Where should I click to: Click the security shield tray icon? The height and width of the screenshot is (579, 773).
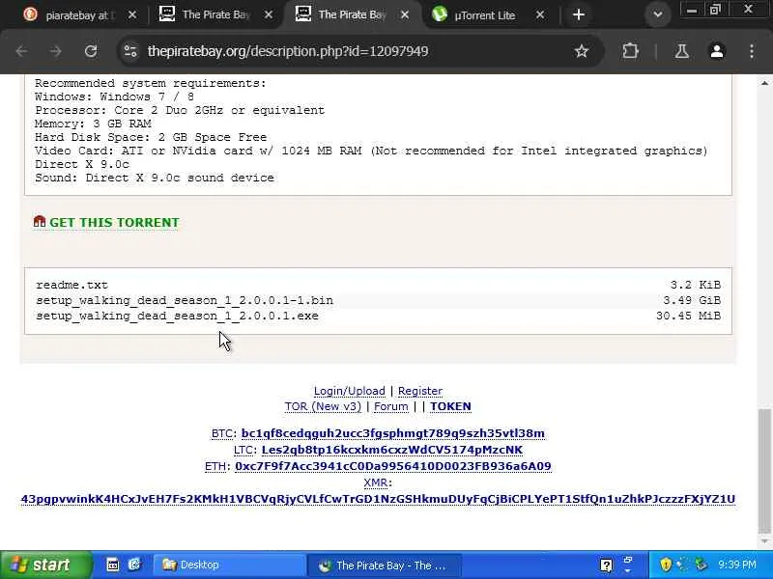click(666, 565)
